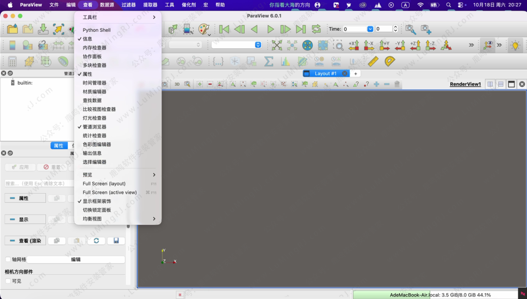This screenshot has width=527, height=299.
Task: Open the Time dropdown
Action: coord(370,29)
